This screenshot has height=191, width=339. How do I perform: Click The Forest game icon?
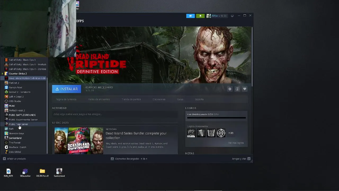click(6, 143)
